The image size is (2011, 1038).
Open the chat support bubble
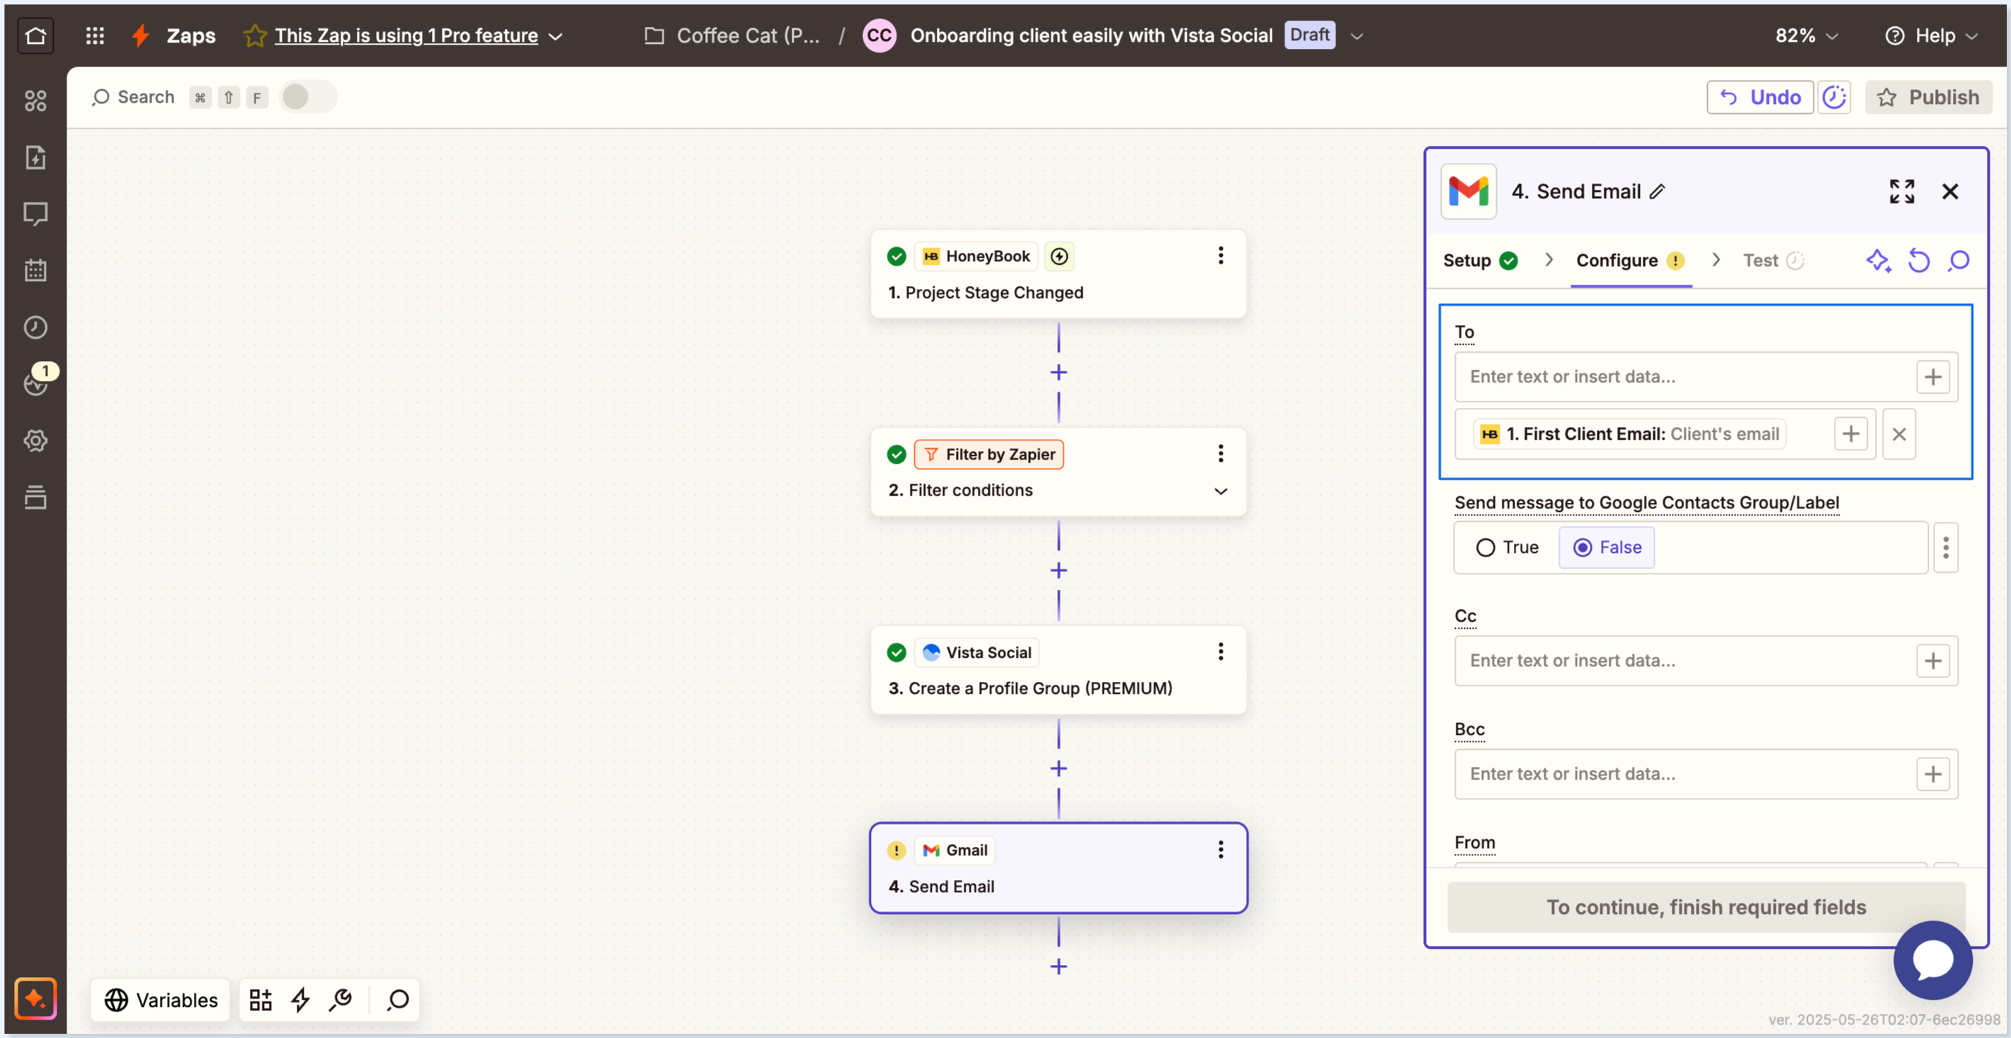(x=1932, y=961)
